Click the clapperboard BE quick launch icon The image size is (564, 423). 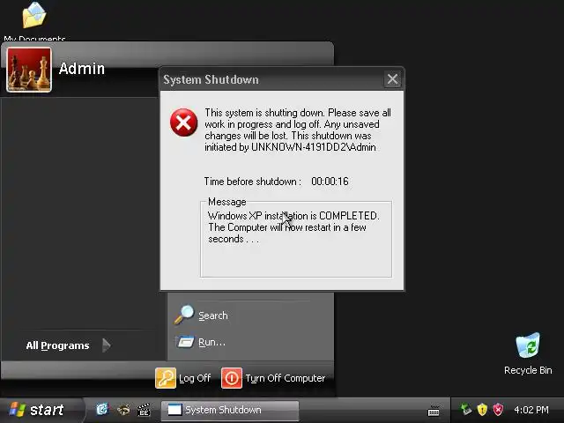coord(144,410)
